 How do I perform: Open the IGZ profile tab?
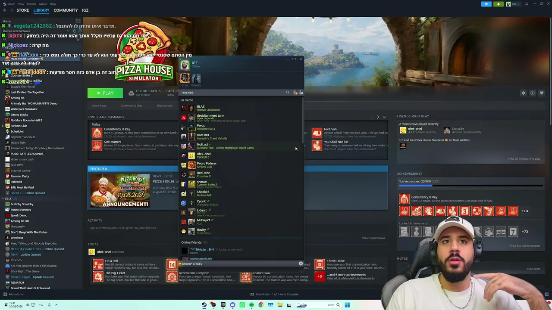[85, 10]
